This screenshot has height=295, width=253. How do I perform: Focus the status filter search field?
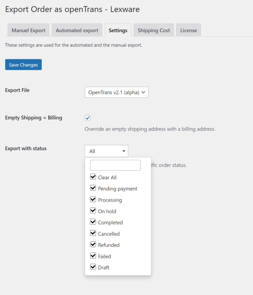115,165
